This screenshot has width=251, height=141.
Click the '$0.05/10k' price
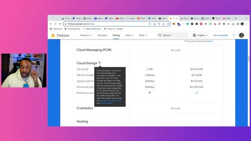[196, 81]
